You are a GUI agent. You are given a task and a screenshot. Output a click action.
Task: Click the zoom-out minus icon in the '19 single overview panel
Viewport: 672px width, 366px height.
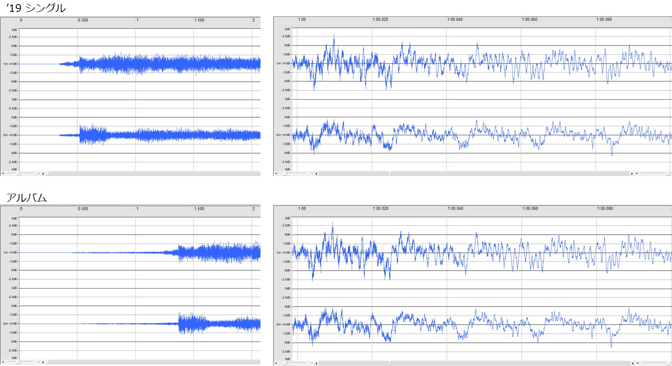[x=39, y=173]
